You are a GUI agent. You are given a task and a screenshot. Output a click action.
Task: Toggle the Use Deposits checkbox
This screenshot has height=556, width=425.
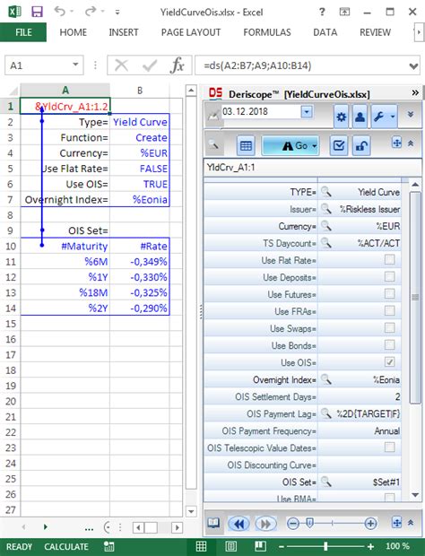pyautogui.click(x=389, y=276)
